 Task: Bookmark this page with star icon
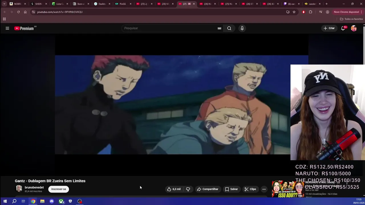point(294,12)
